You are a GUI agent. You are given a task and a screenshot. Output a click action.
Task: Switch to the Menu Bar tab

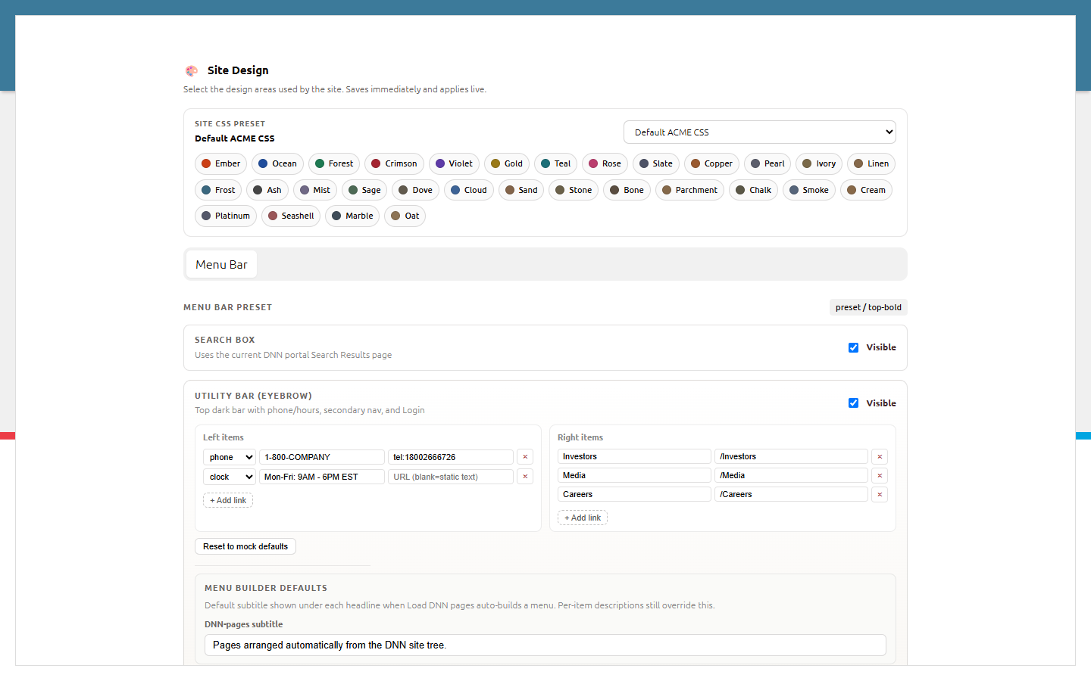221,264
